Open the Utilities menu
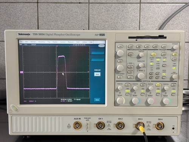The image size is (189, 142). pos(85,42)
